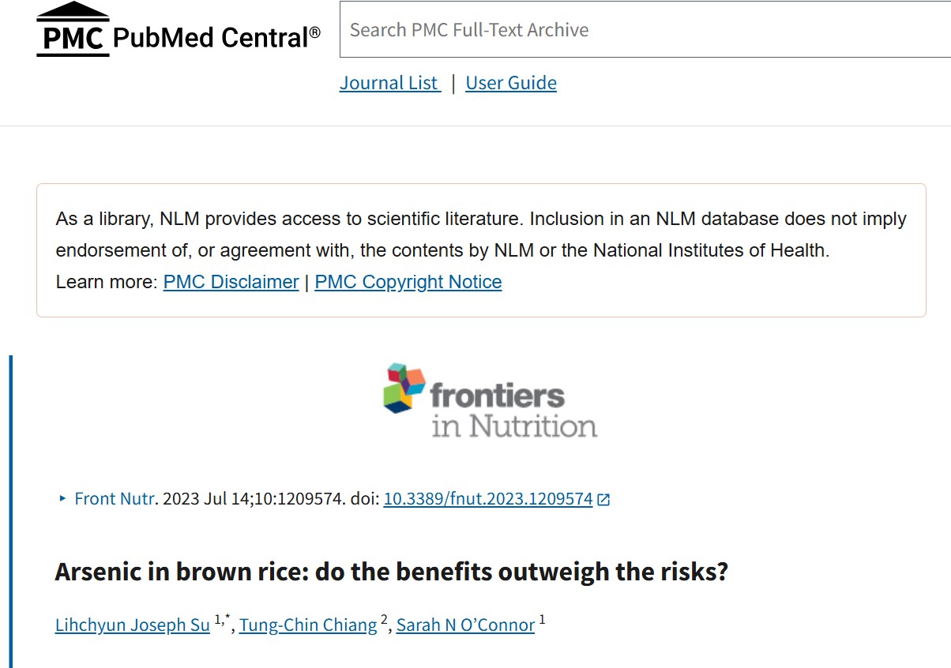Click the NLM disclaimer notice text
This screenshot has width=951, height=668.
(x=480, y=235)
